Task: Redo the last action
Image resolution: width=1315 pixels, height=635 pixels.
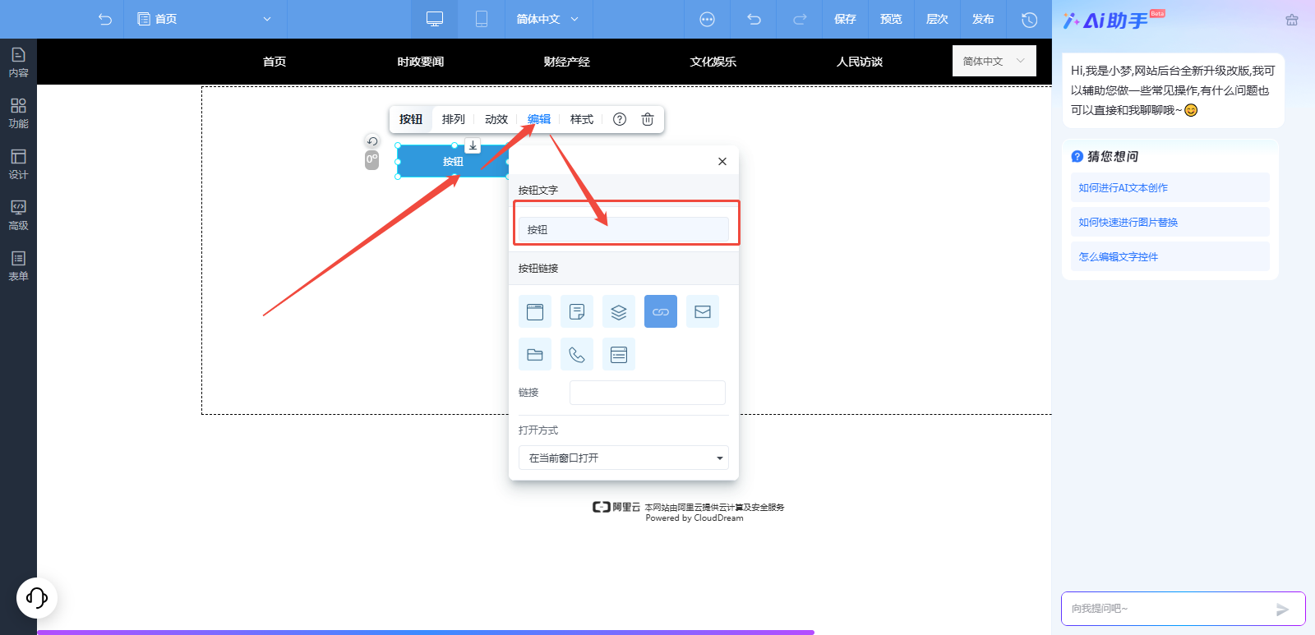Action: coord(800,19)
